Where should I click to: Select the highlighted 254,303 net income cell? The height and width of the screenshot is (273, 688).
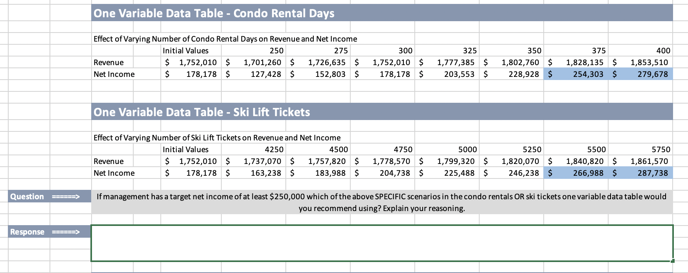pyautogui.click(x=576, y=74)
